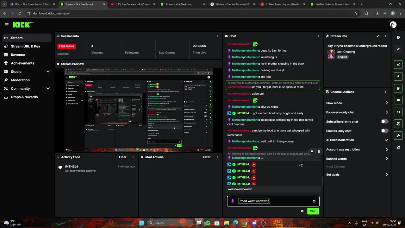Expand Followers-only chat options
Image resolution: width=405 pixels, height=228 pixels.
click(x=387, y=112)
